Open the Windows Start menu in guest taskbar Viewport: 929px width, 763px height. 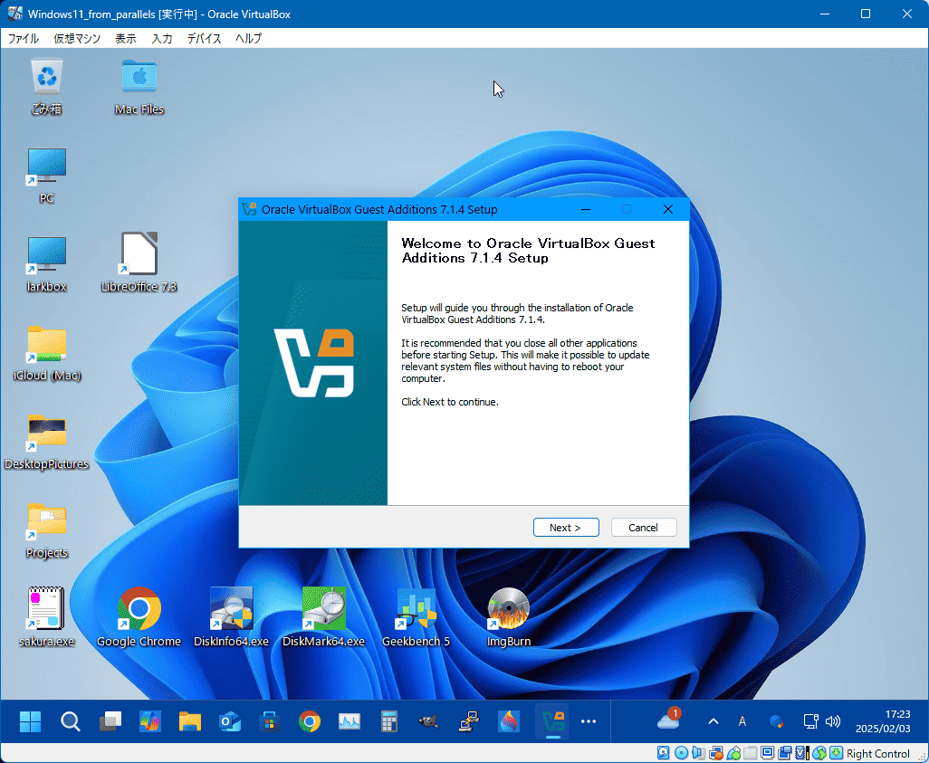(30, 721)
